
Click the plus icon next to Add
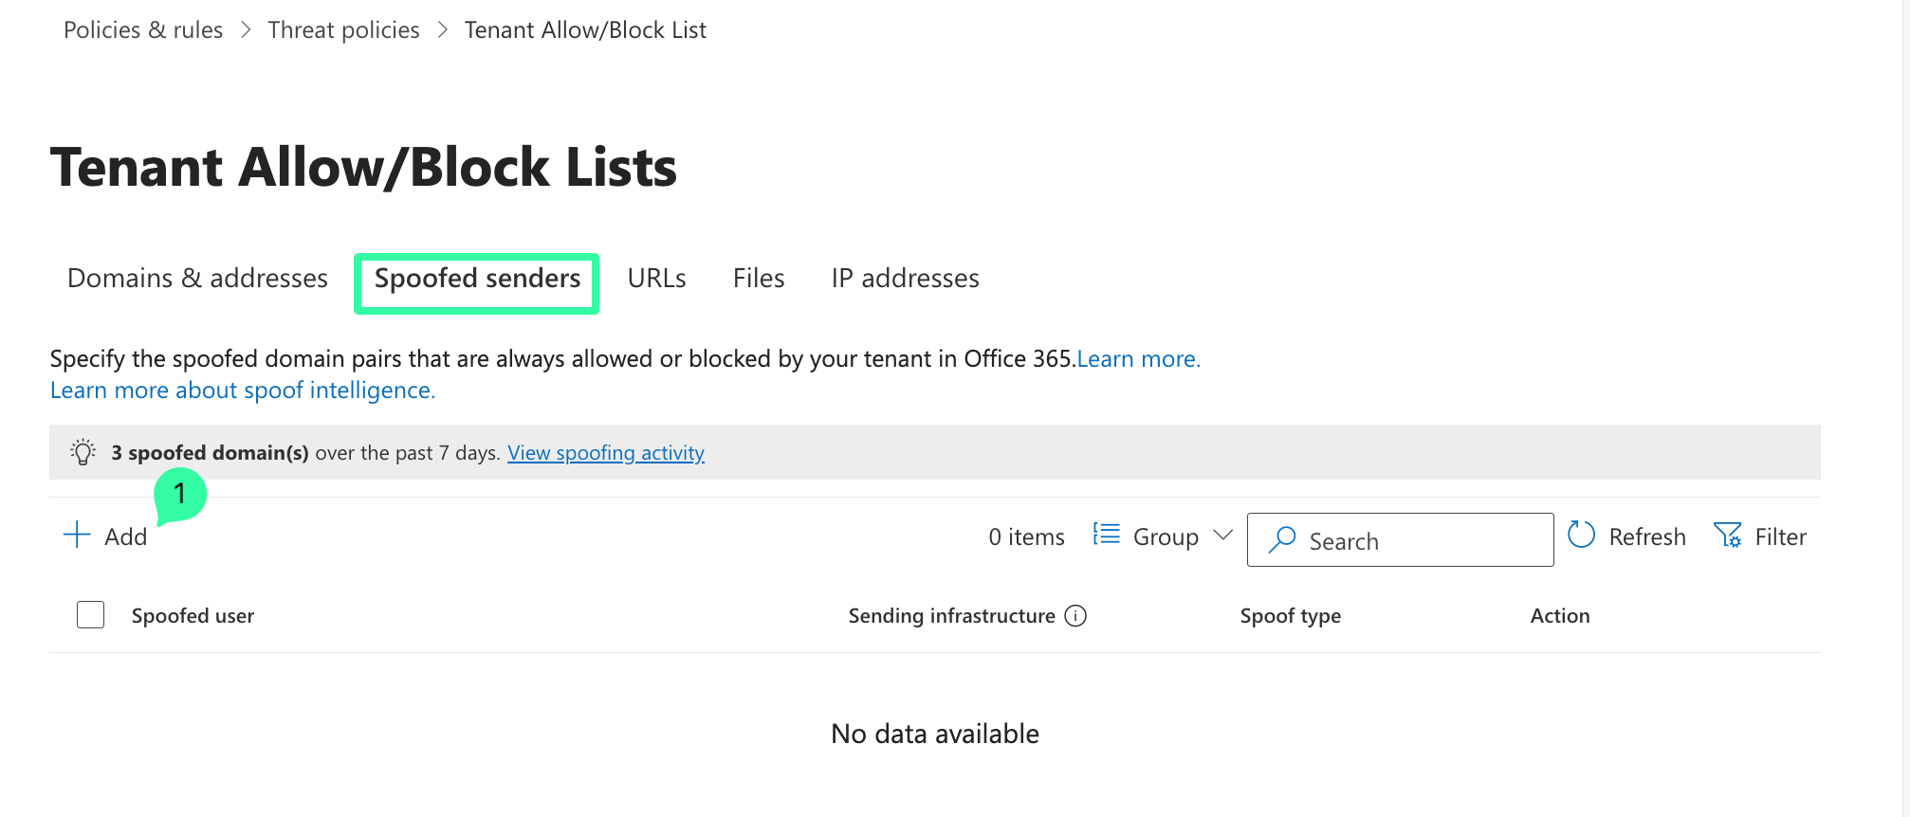(x=77, y=536)
